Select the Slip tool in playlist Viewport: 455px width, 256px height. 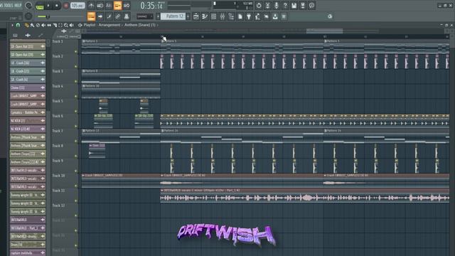tap(49, 26)
